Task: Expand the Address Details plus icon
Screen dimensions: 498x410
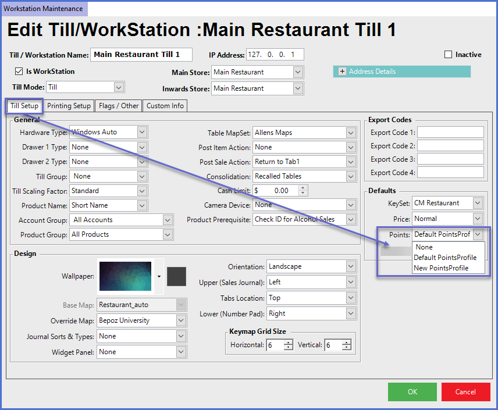Action: (x=342, y=72)
